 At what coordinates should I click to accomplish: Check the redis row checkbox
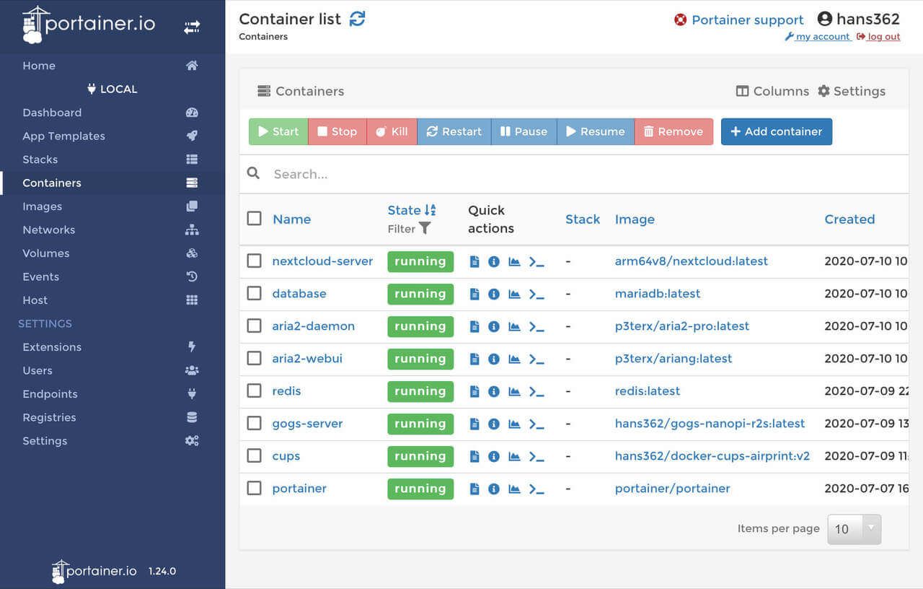click(x=254, y=391)
